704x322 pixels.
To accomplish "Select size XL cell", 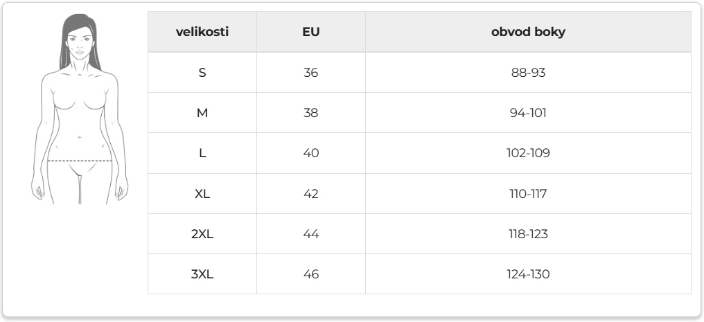I will (x=202, y=193).
